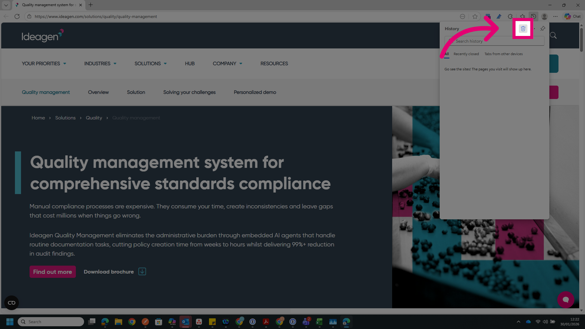This screenshot has height=329, width=585.
Task: Launch File Explorer from the taskbar
Action: [x=119, y=322]
